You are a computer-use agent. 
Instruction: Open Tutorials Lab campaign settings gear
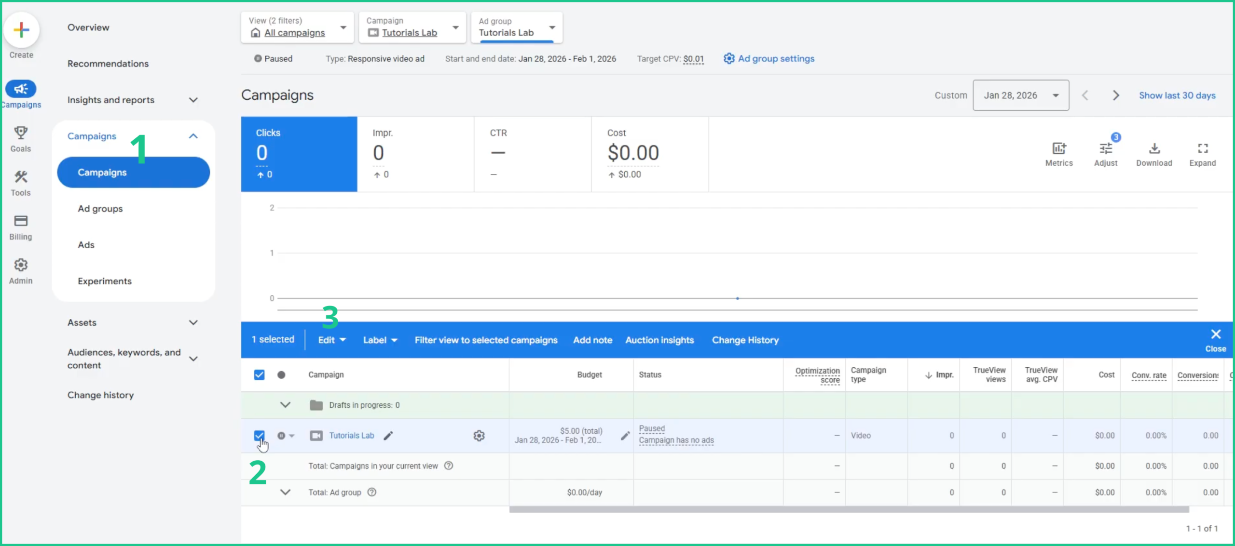(479, 436)
